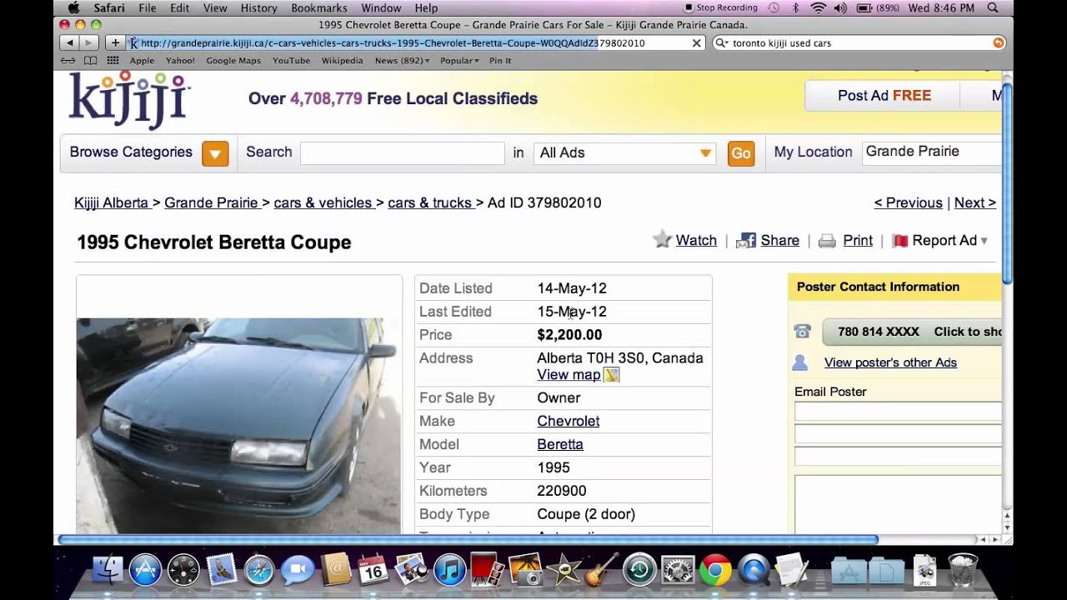The width and height of the screenshot is (1067, 600).
Task: Launch iTunes from the dock
Action: coord(450,571)
